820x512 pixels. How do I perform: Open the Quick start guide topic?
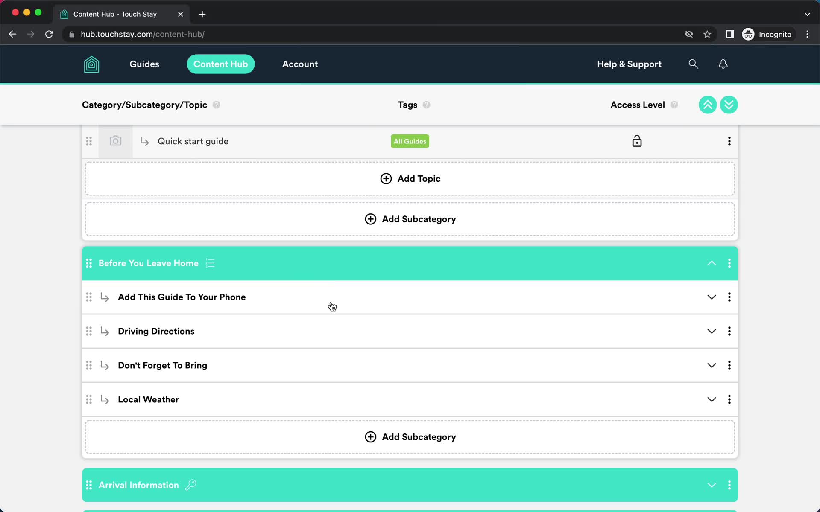tap(193, 141)
